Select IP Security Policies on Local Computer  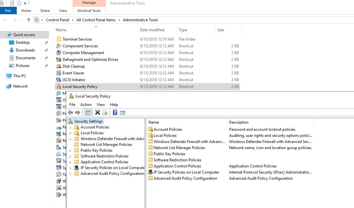pyautogui.click(x=184, y=172)
